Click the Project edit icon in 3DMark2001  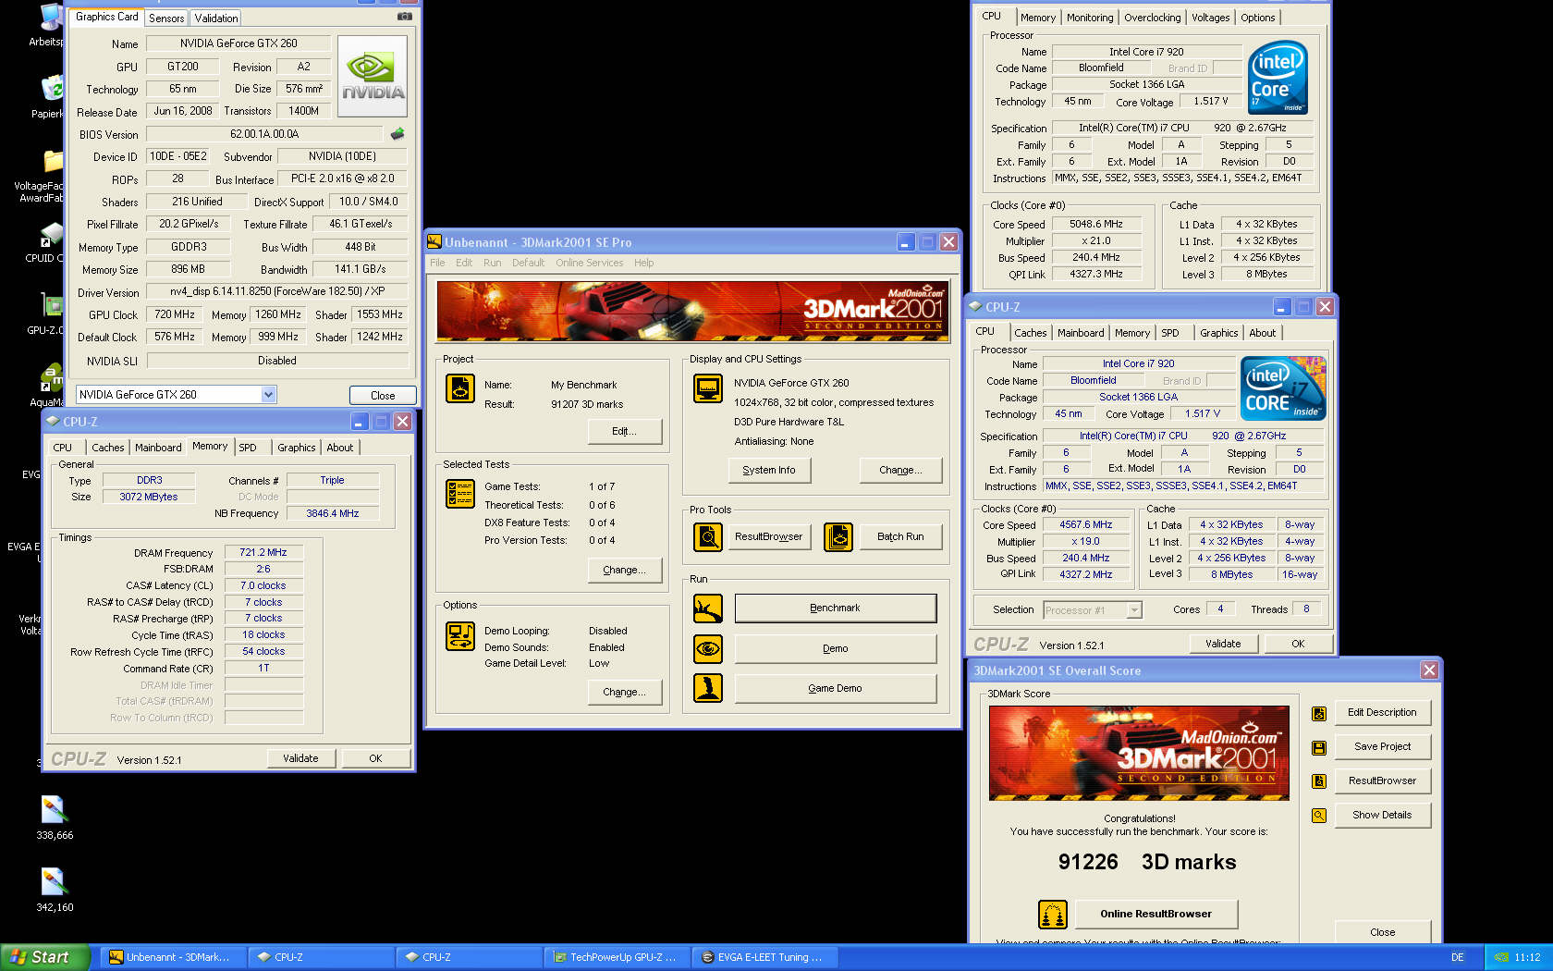click(459, 388)
